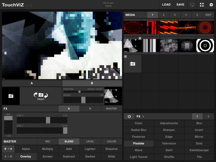
Task: Apply the Television effect
Action: click(169, 143)
